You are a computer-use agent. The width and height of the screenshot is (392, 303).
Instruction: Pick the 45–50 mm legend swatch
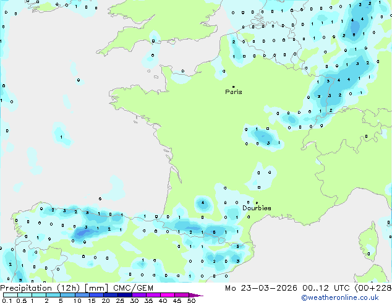tap(182, 295)
